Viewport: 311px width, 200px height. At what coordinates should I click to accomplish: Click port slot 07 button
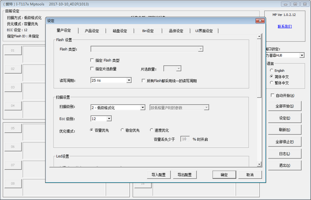[13, 165]
